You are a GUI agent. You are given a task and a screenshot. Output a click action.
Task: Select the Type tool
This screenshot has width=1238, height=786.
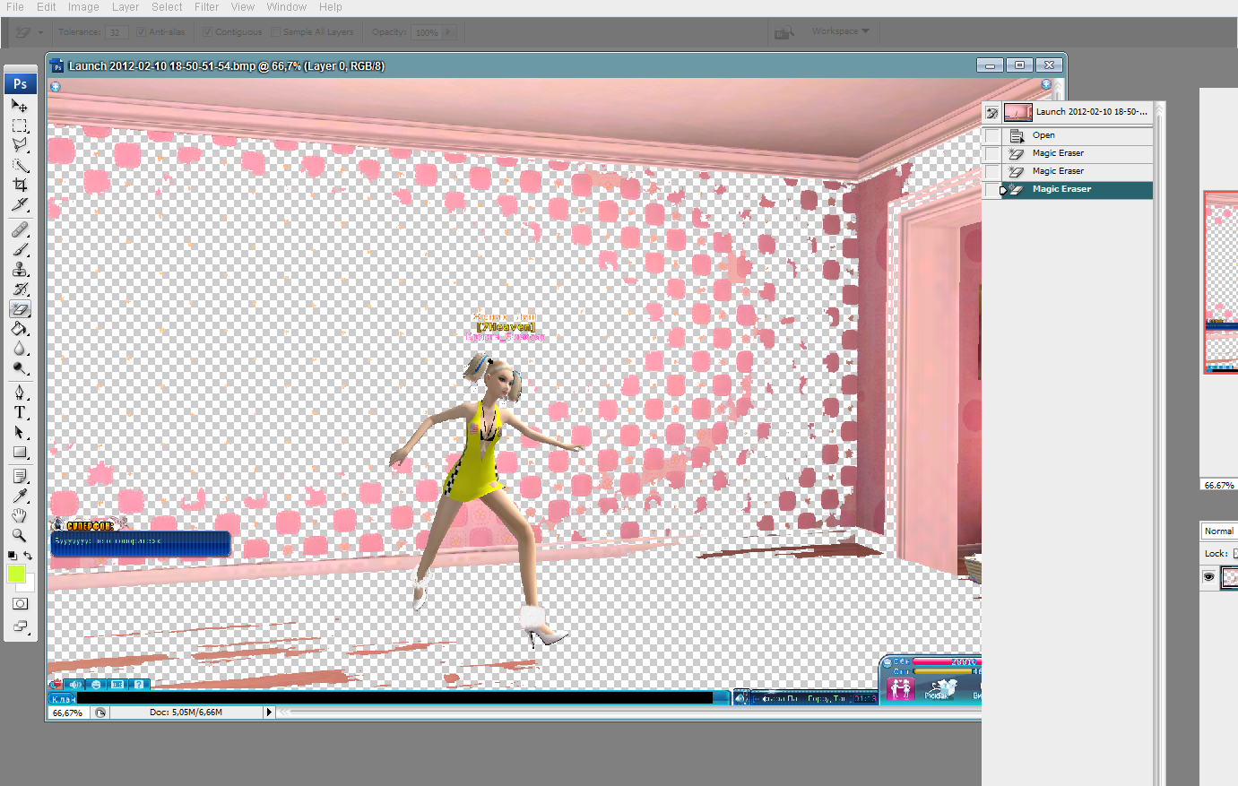coord(20,412)
